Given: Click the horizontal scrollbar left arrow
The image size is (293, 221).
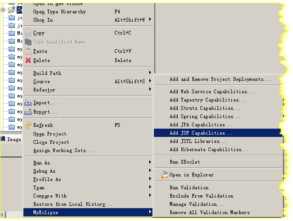Looking at the screenshot, I should coord(3,215).
